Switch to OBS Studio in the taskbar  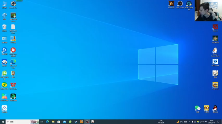[x=87, y=122]
